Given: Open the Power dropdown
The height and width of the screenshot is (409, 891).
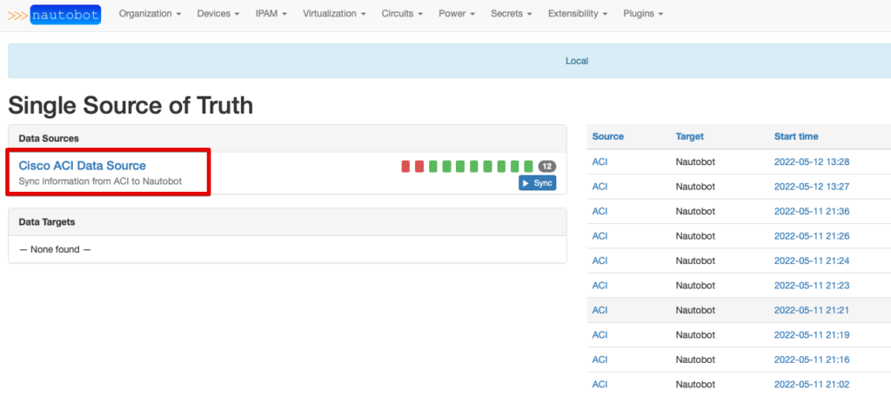Looking at the screenshot, I should [x=457, y=14].
